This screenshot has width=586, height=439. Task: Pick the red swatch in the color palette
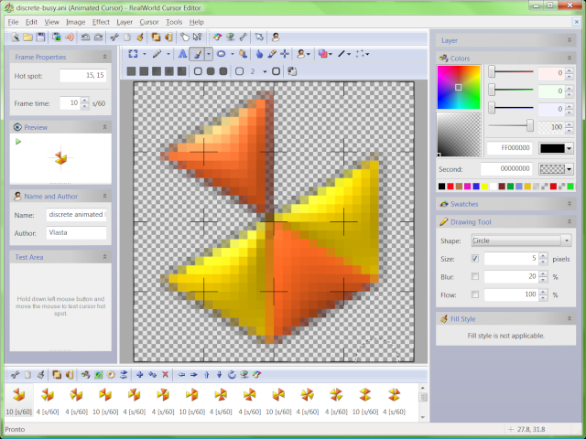click(451, 187)
